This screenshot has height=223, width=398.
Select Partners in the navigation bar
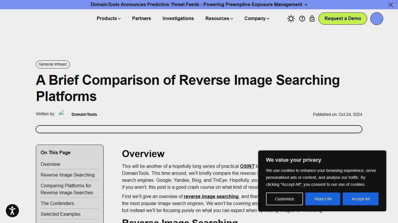[x=141, y=18]
